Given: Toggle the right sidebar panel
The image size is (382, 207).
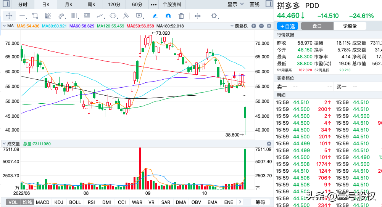Looking at the screenshot, I should [269, 5].
